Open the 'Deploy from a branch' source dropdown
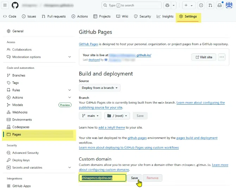This screenshot has height=190, width=236. coord(99,88)
